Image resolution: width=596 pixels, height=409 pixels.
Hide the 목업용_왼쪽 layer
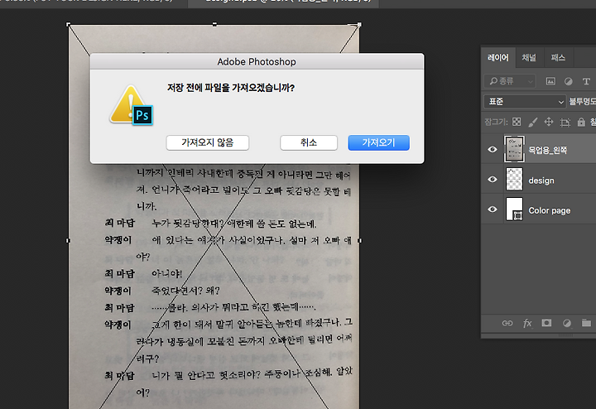493,149
